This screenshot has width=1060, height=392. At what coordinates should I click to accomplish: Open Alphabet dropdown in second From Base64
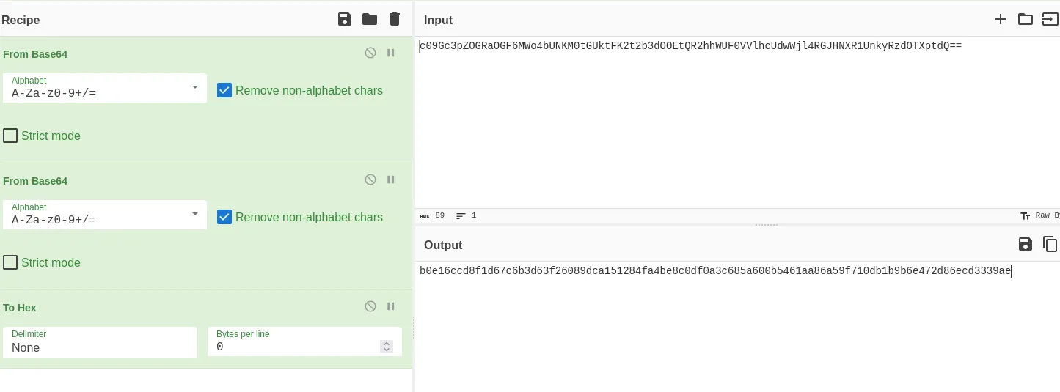(105, 215)
